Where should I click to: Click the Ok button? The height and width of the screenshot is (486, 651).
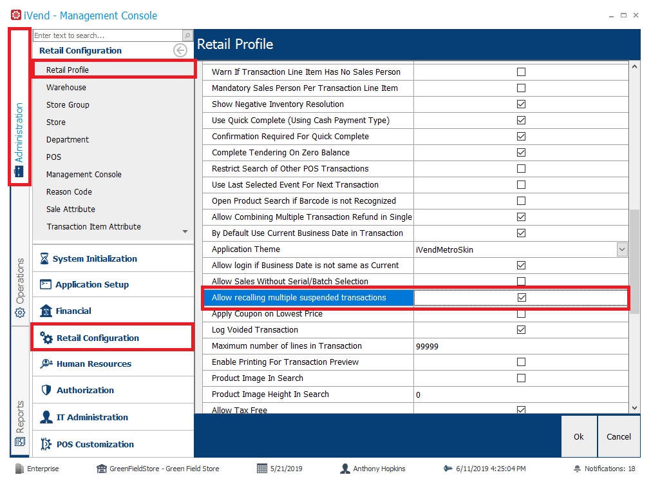tap(579, 436)
